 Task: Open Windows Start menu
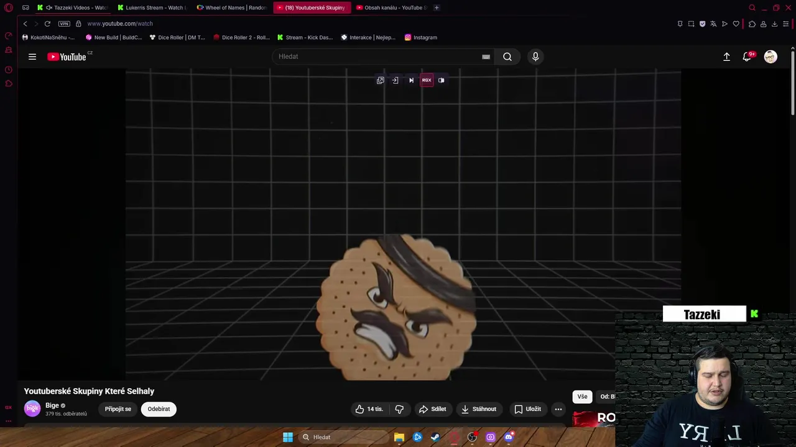click(x=288, y=437)
